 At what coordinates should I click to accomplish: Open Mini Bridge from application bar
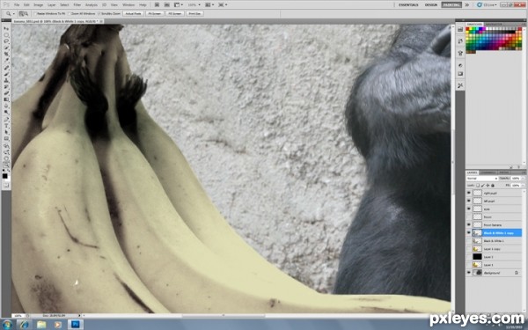point(166,5)
